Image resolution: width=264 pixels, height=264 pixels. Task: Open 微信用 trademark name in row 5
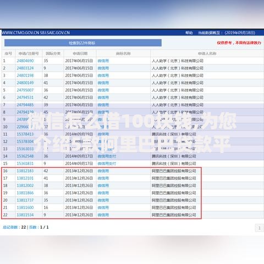103,90
